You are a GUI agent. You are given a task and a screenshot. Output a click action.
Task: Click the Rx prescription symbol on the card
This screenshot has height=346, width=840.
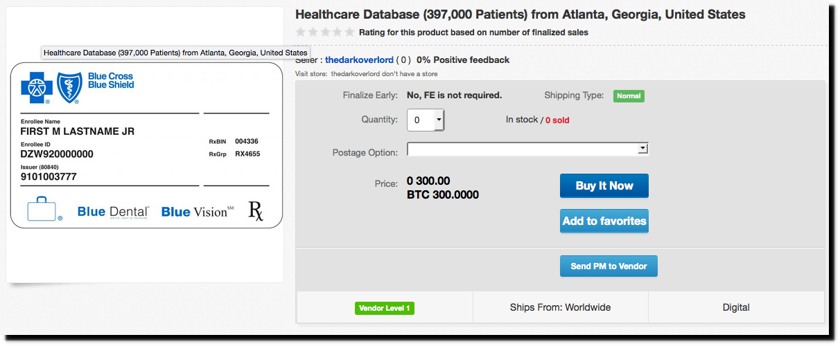[256, 211]
